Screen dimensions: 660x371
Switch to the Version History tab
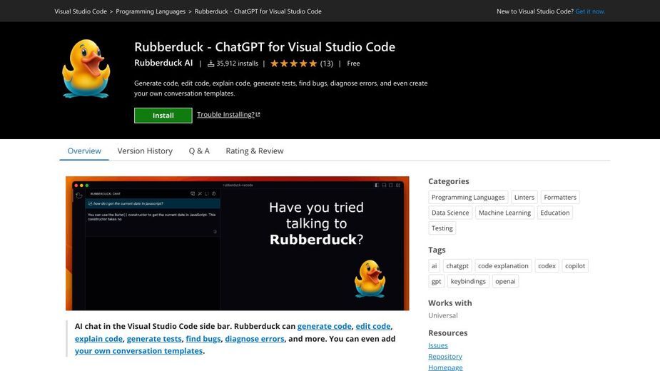tap(145, 151)
